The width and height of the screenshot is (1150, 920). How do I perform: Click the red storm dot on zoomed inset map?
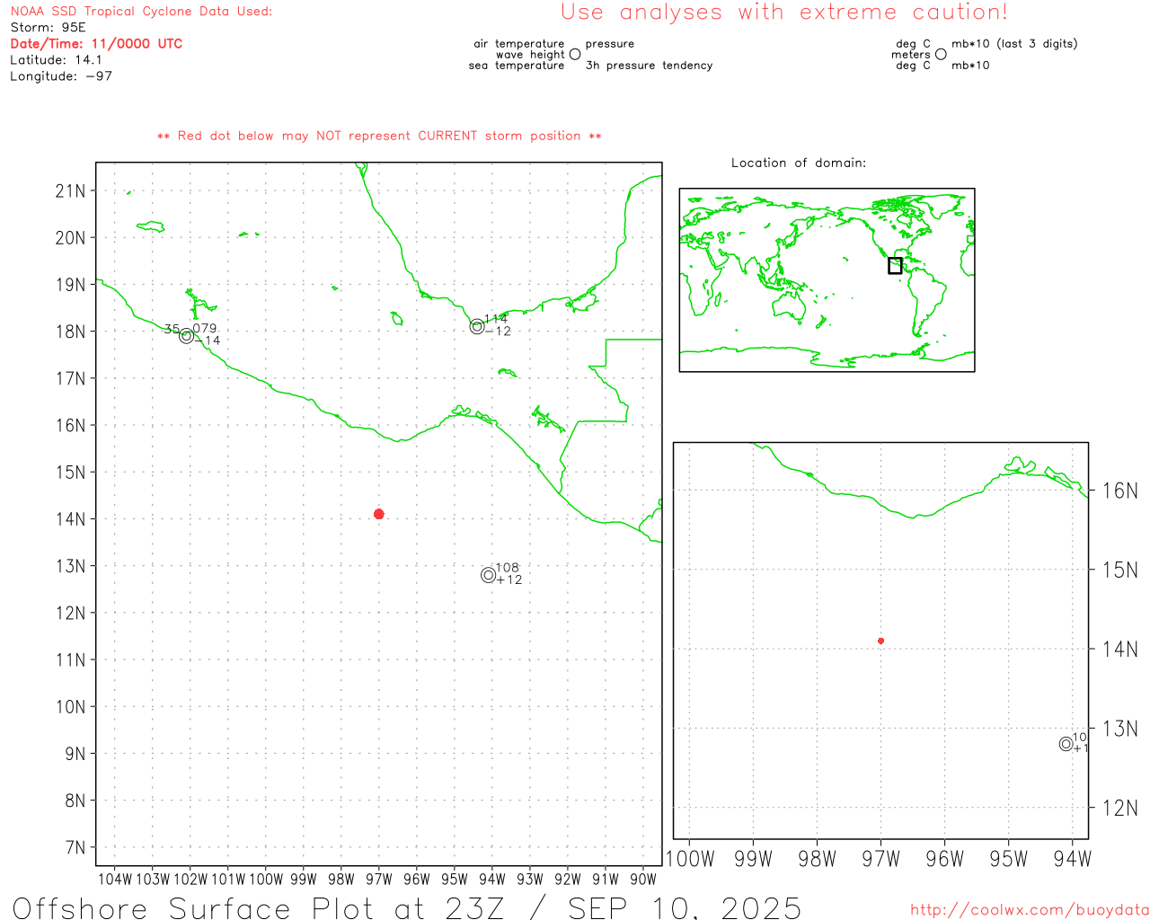tap(880, 641)
